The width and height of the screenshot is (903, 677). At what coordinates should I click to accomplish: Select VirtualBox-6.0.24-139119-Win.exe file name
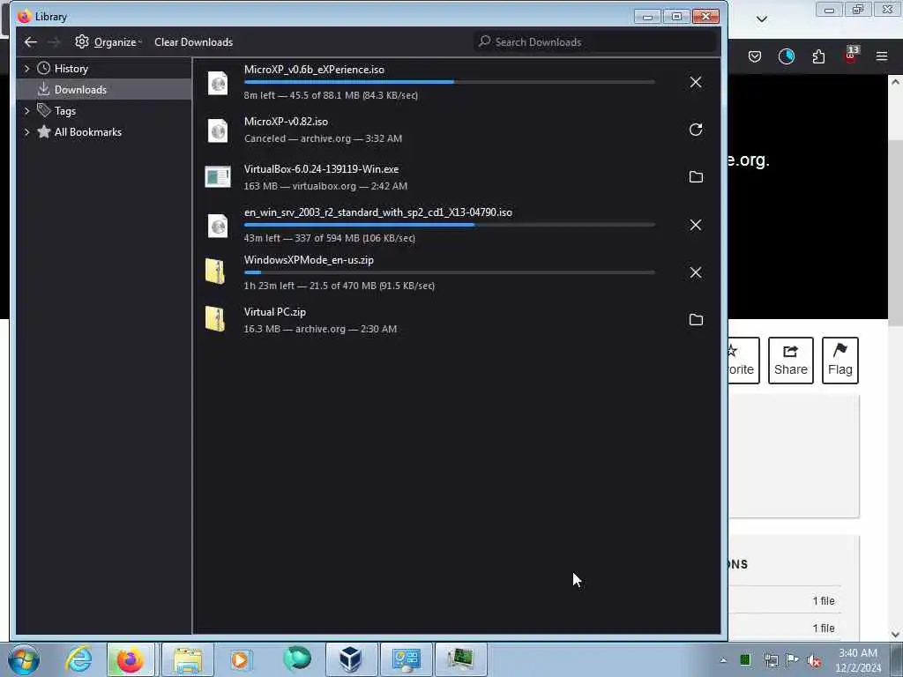(x=321, y=169)
